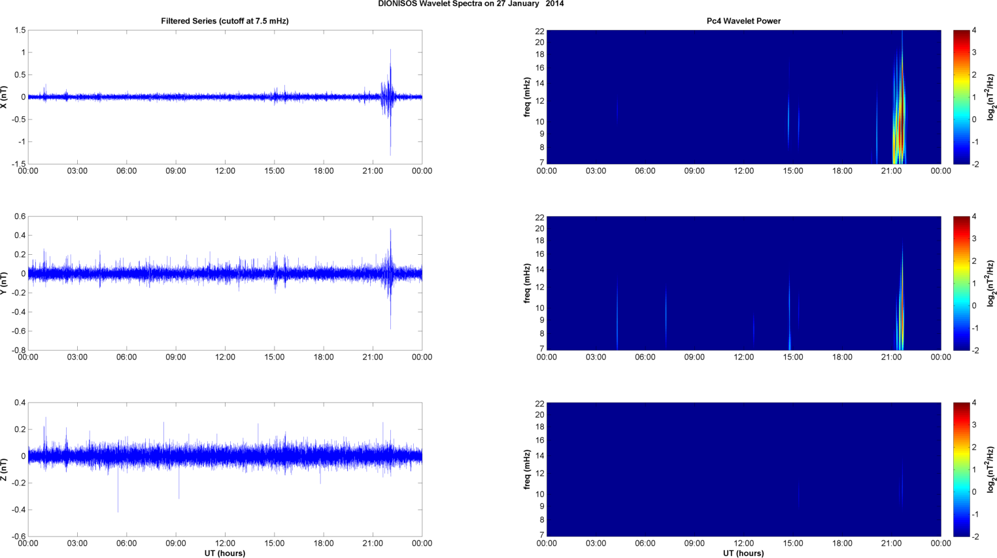Screen dimensions: 997x558
Task: Click 'freq (mHz)' label of X-component spectrogram
Action: (527, 97)
